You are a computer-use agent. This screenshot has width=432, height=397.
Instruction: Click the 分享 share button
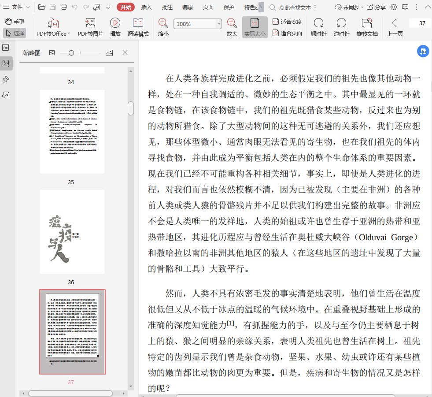377,7
